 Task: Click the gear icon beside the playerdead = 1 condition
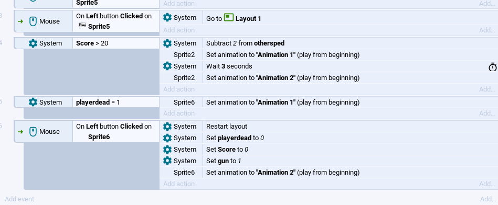point(33,102)
